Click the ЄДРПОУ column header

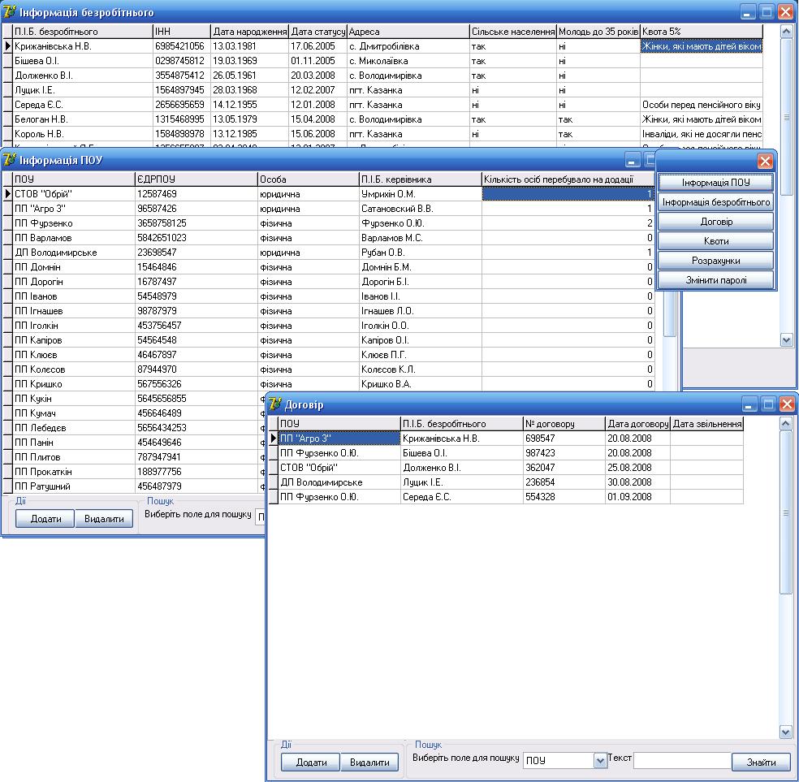click(195, 179)
